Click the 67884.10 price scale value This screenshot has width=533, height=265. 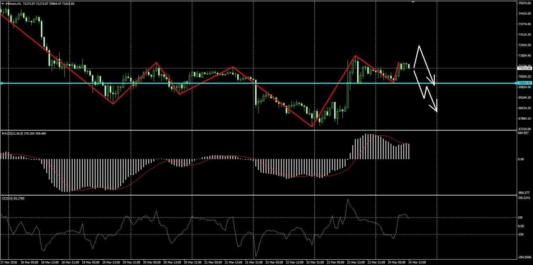point(524,119)
